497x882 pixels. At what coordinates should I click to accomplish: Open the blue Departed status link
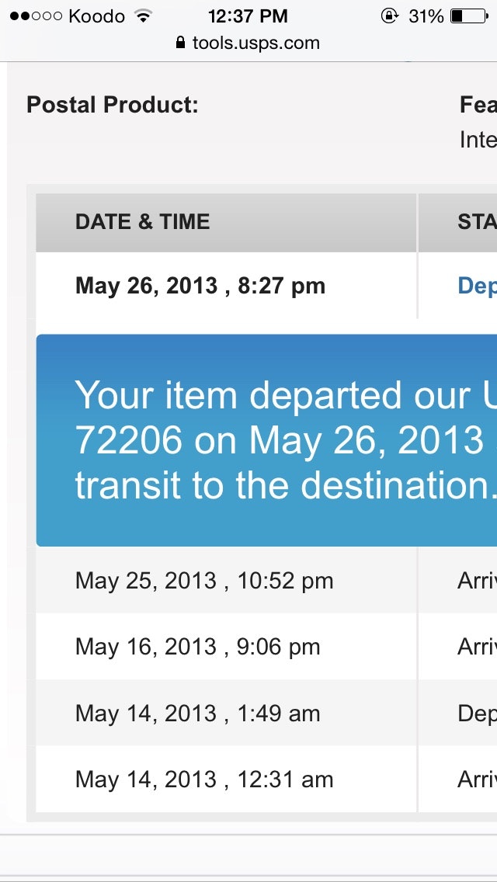coord(476,286)
